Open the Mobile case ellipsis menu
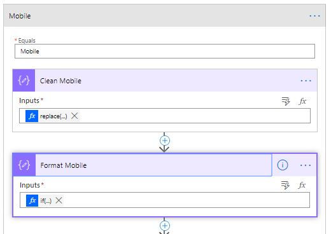 pos(314,16)
